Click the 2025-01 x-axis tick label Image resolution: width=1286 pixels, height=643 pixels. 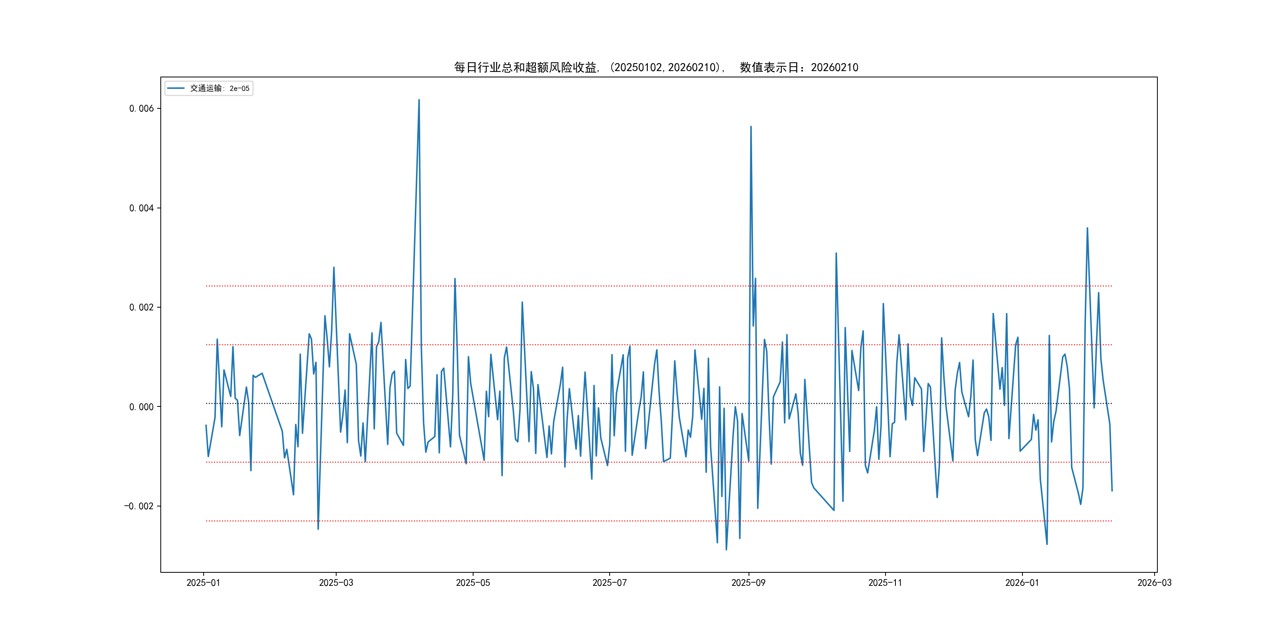pos(203,583)
